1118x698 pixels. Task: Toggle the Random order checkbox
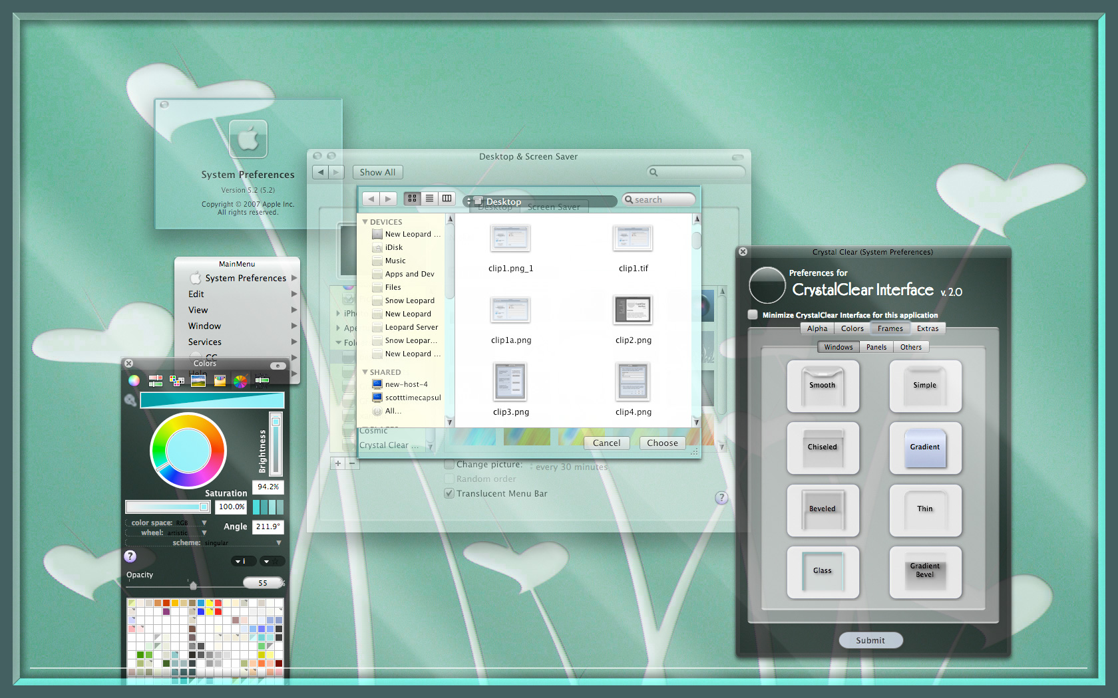coord(449,479)
